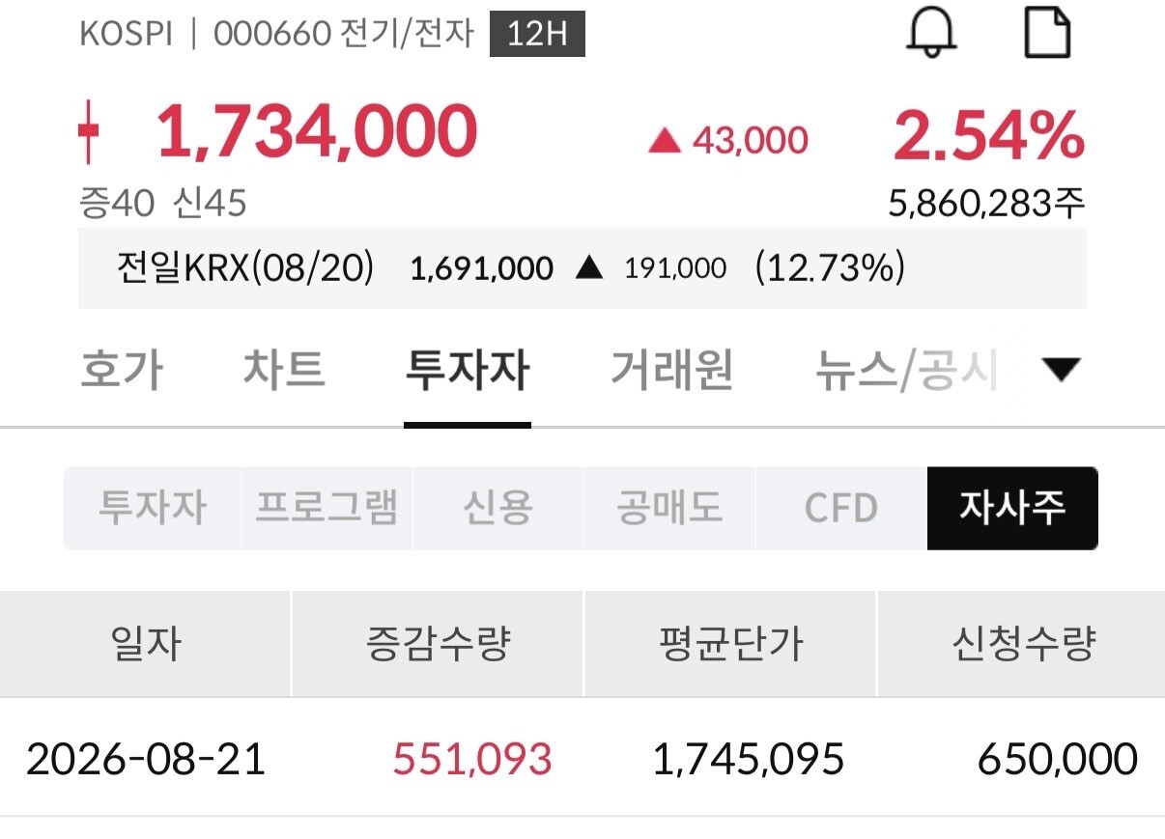Switch to the 호가 tab

(122, 370)
